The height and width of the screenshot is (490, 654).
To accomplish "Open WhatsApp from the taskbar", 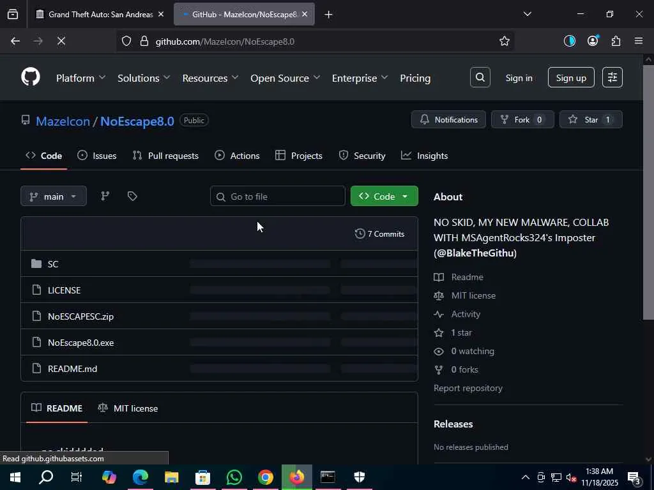I will coord(234,477).
